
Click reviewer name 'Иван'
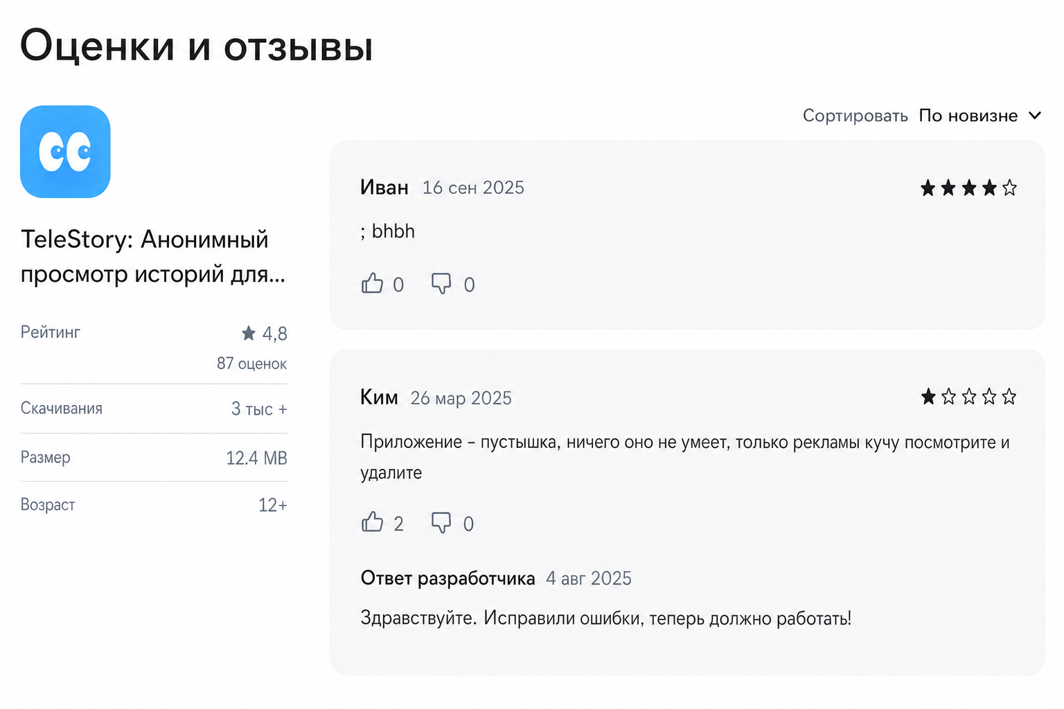(384, 188)
